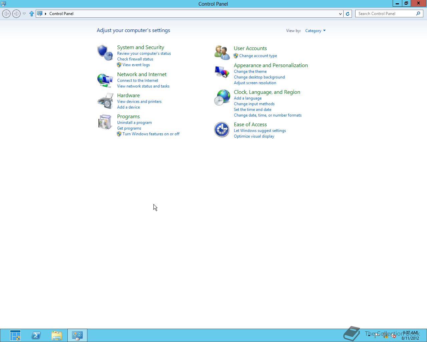Open the User Accounts category heading
The width and height of the screenshot is (427, 342).
click(x=250, y=48)
